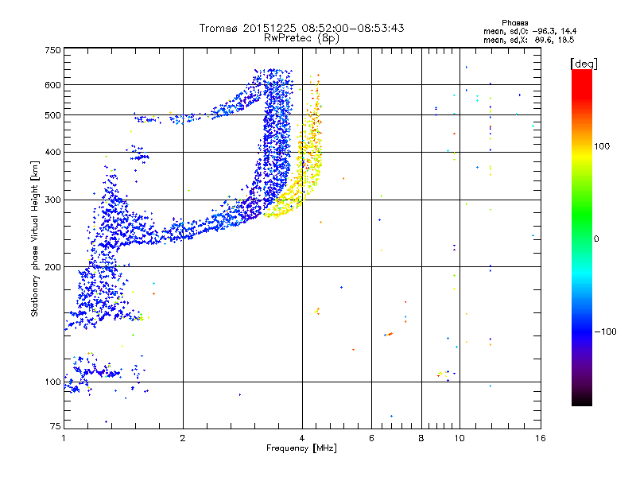This screenshot has width=636, height=477.
Task: Click the 'Frequency [MHz]' axis title
Action: tap(301, 448)
